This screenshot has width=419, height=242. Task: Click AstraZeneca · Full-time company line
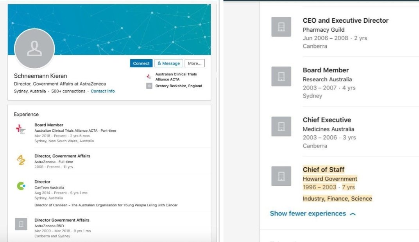click(54, 162)
